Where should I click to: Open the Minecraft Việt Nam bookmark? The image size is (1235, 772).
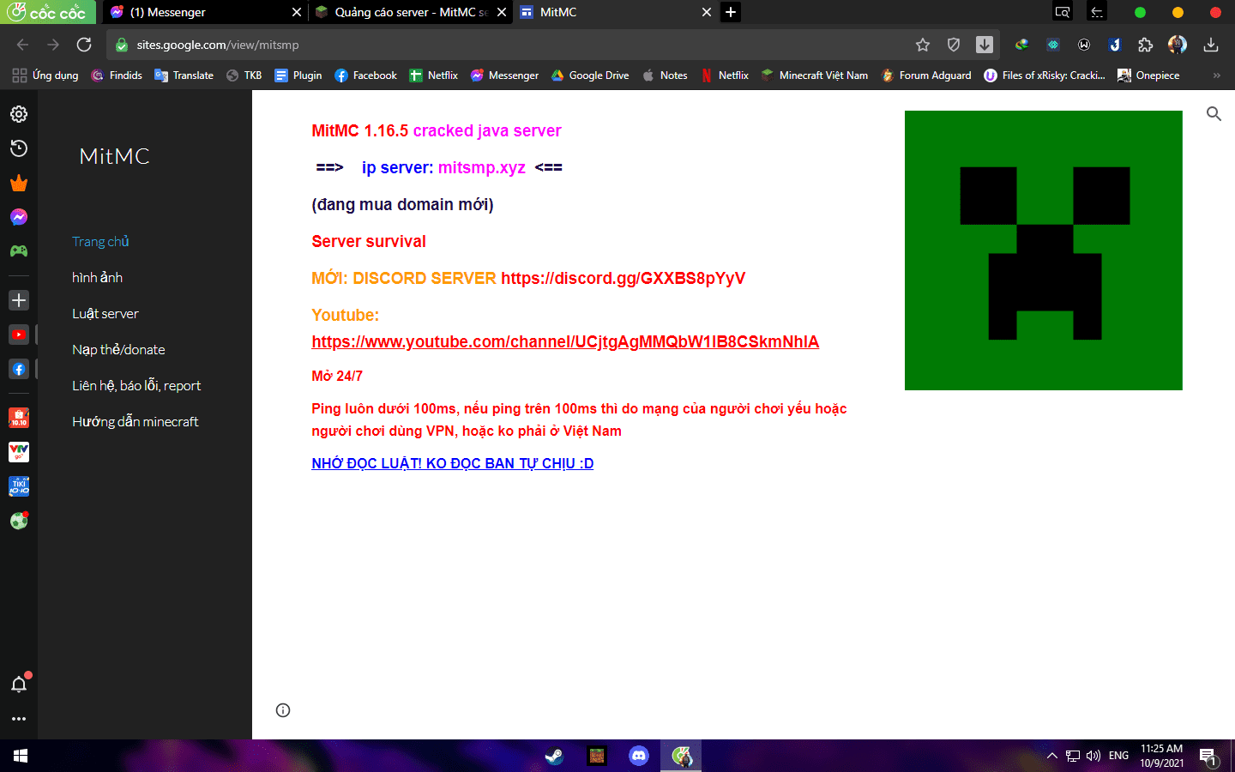coord(814,75)
